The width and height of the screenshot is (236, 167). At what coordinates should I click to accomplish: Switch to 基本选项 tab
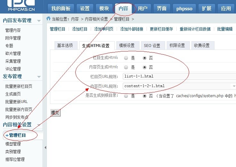[66, 45]
